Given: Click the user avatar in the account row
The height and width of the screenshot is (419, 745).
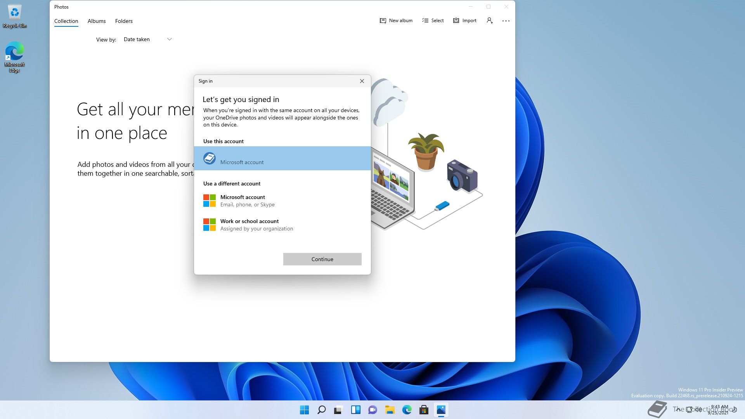Looking at the screenshot, I should pos(210,158).
